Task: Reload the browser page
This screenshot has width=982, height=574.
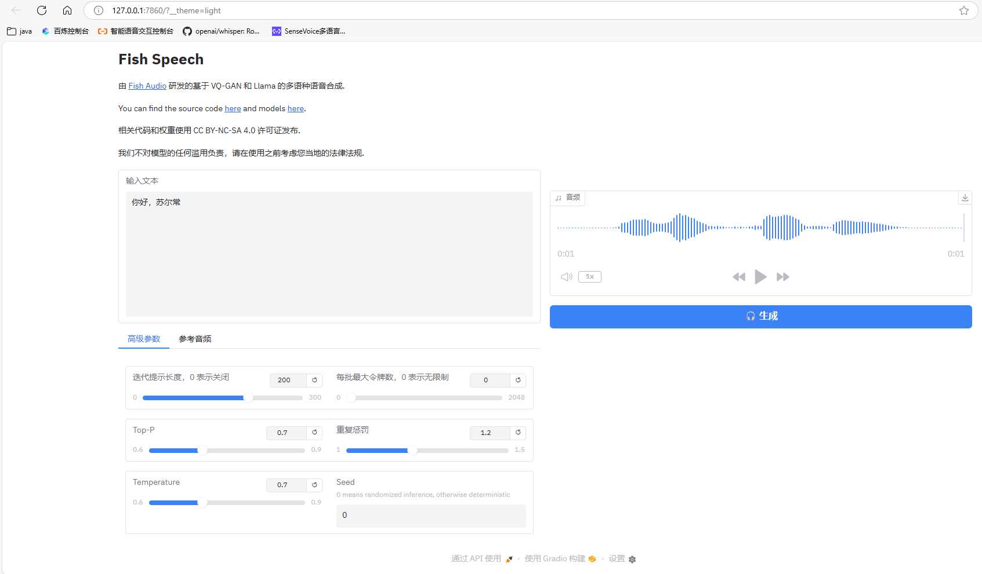Action: click(42, 10)
